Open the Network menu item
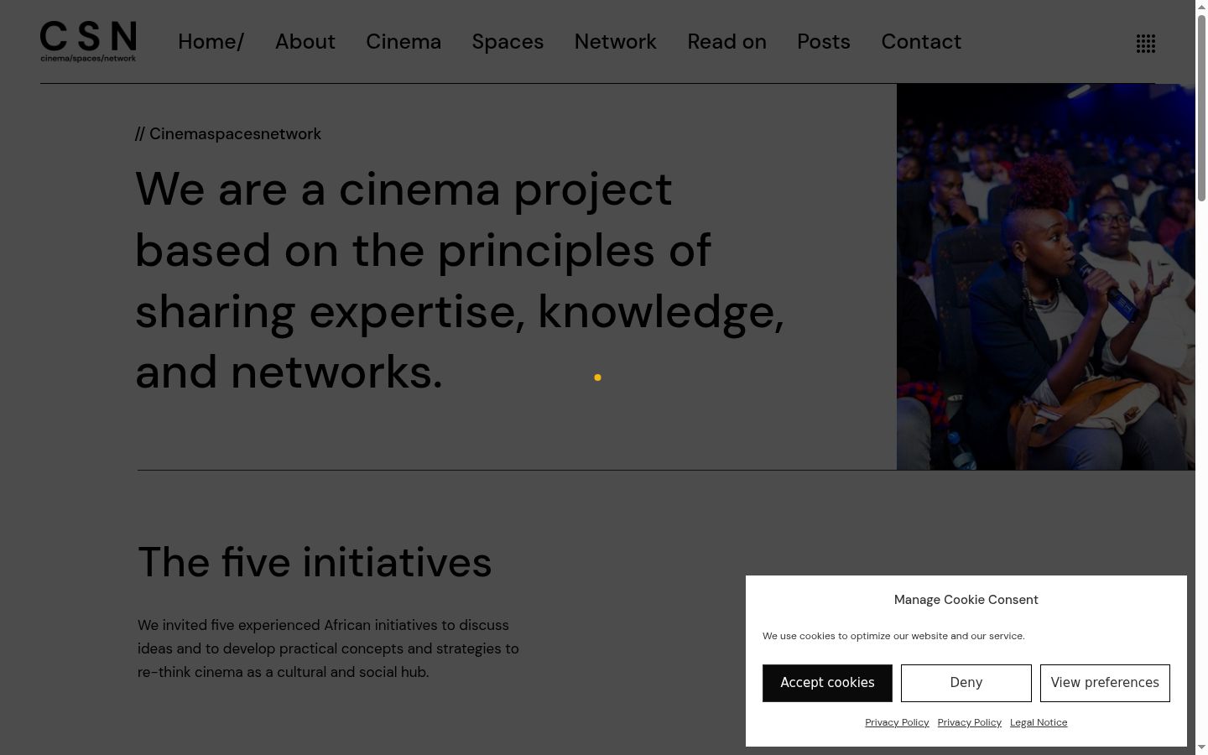Screen dimensions: 1208x755 pos(616,42)
